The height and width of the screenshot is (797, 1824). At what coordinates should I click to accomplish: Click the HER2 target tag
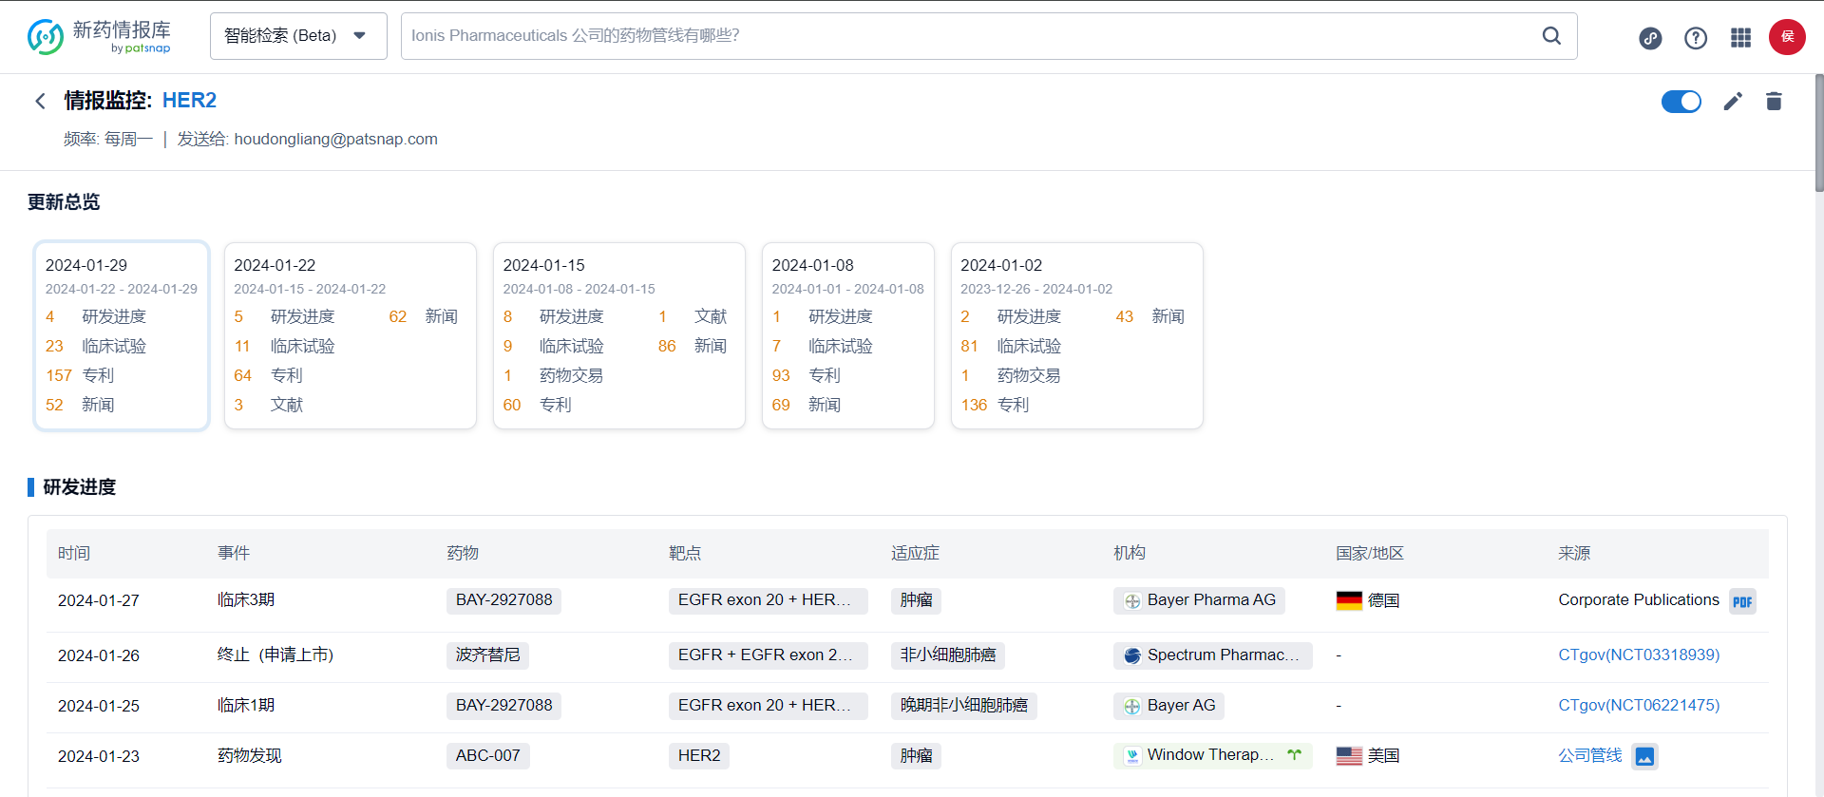[x=699, y=756]
